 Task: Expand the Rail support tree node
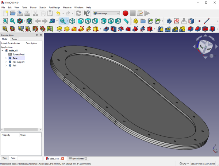6,62
